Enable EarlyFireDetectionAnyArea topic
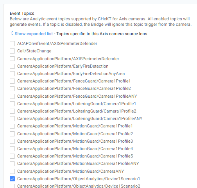The width and height of the screenshot is (197, 188). coord(12,73)
